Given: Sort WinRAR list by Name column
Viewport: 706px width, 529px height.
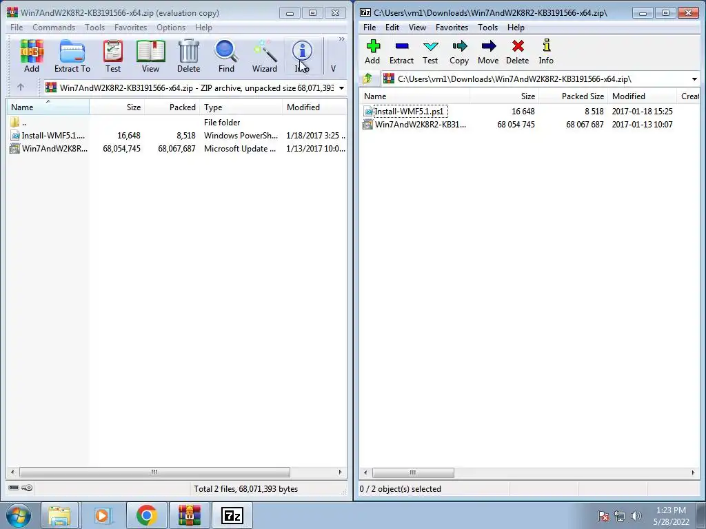Looking at the screenshot, I should [48, 107].
